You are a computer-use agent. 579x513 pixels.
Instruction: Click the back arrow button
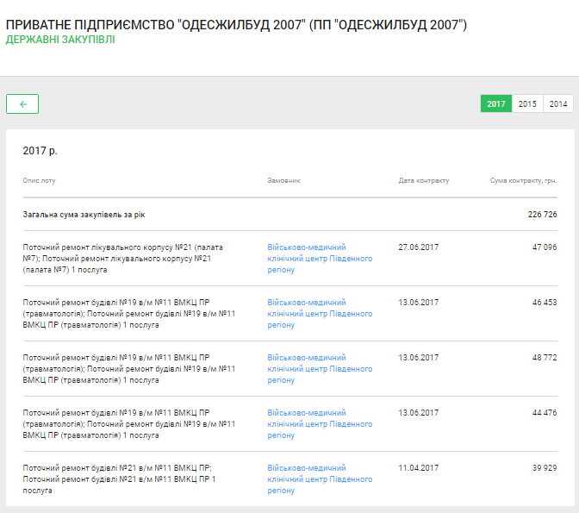pyautogui.click(x=22, y=104)
